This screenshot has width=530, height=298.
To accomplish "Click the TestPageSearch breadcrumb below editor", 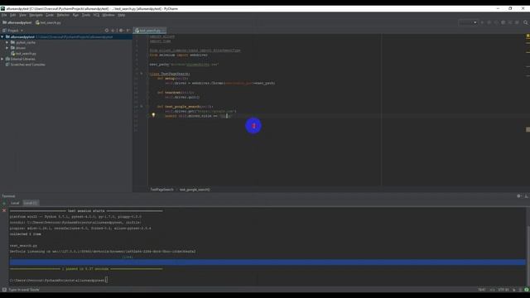I will click(162, 190).
